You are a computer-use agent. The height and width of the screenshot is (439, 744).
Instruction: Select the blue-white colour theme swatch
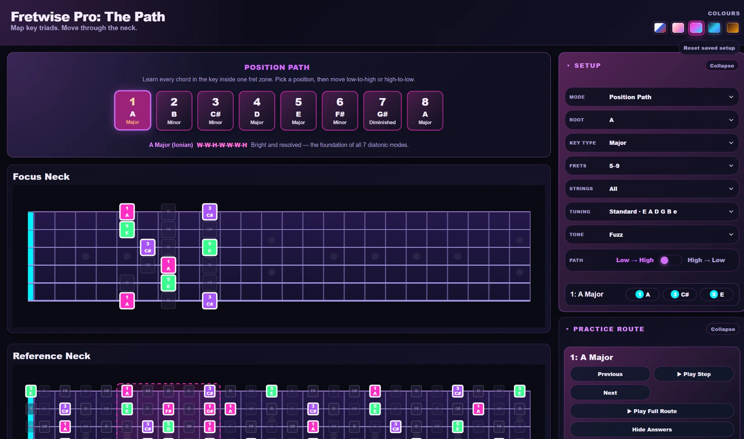coord(660,28)
